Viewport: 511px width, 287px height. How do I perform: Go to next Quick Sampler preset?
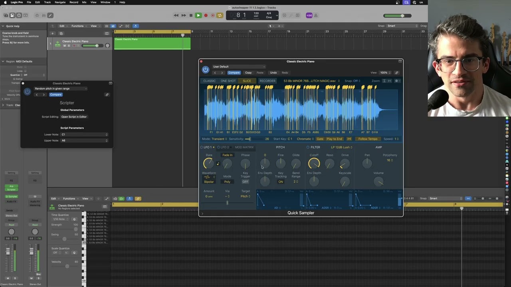point(222,73)
